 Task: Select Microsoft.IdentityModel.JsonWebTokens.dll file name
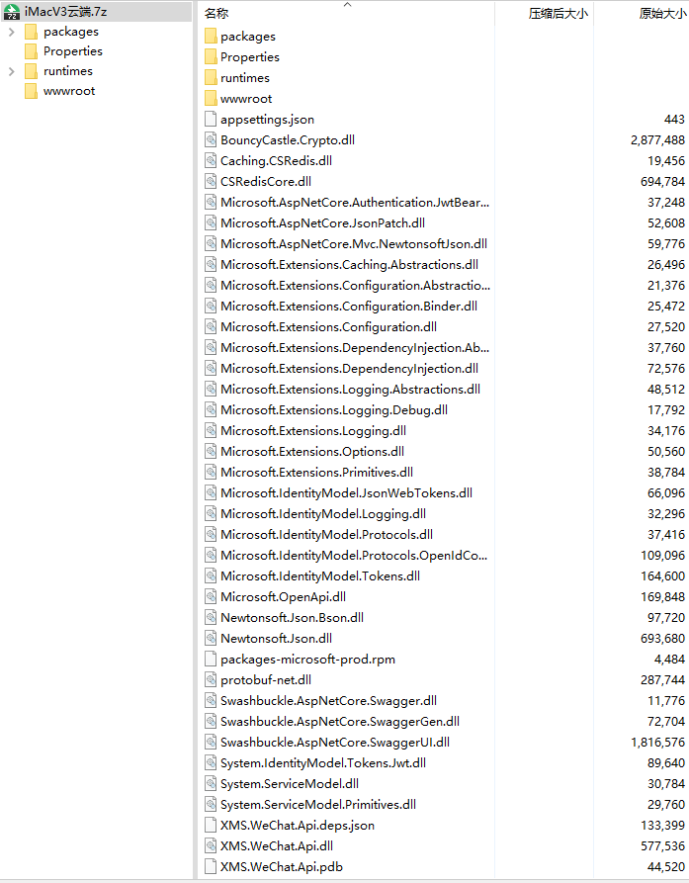346,493
